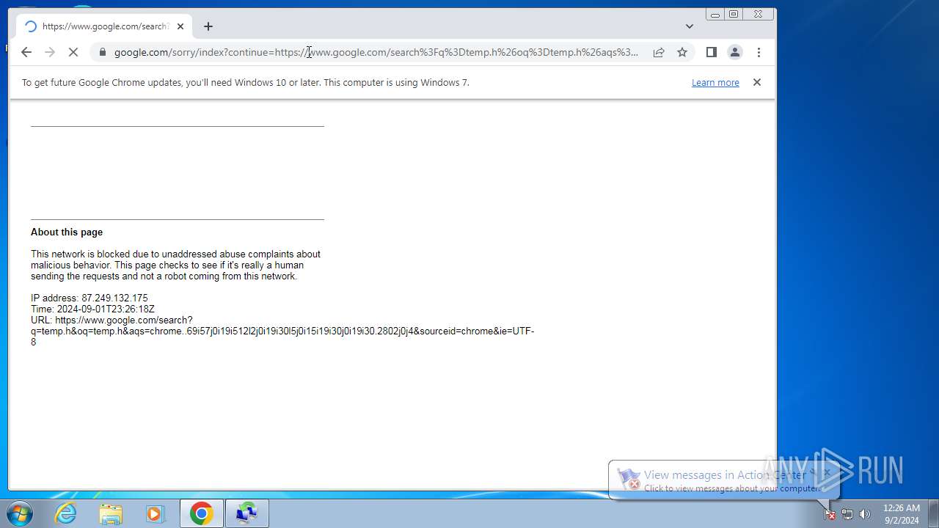Click the forward navigation arrow
The height and width of the screenshot is (528, 939).
[50, 52]
